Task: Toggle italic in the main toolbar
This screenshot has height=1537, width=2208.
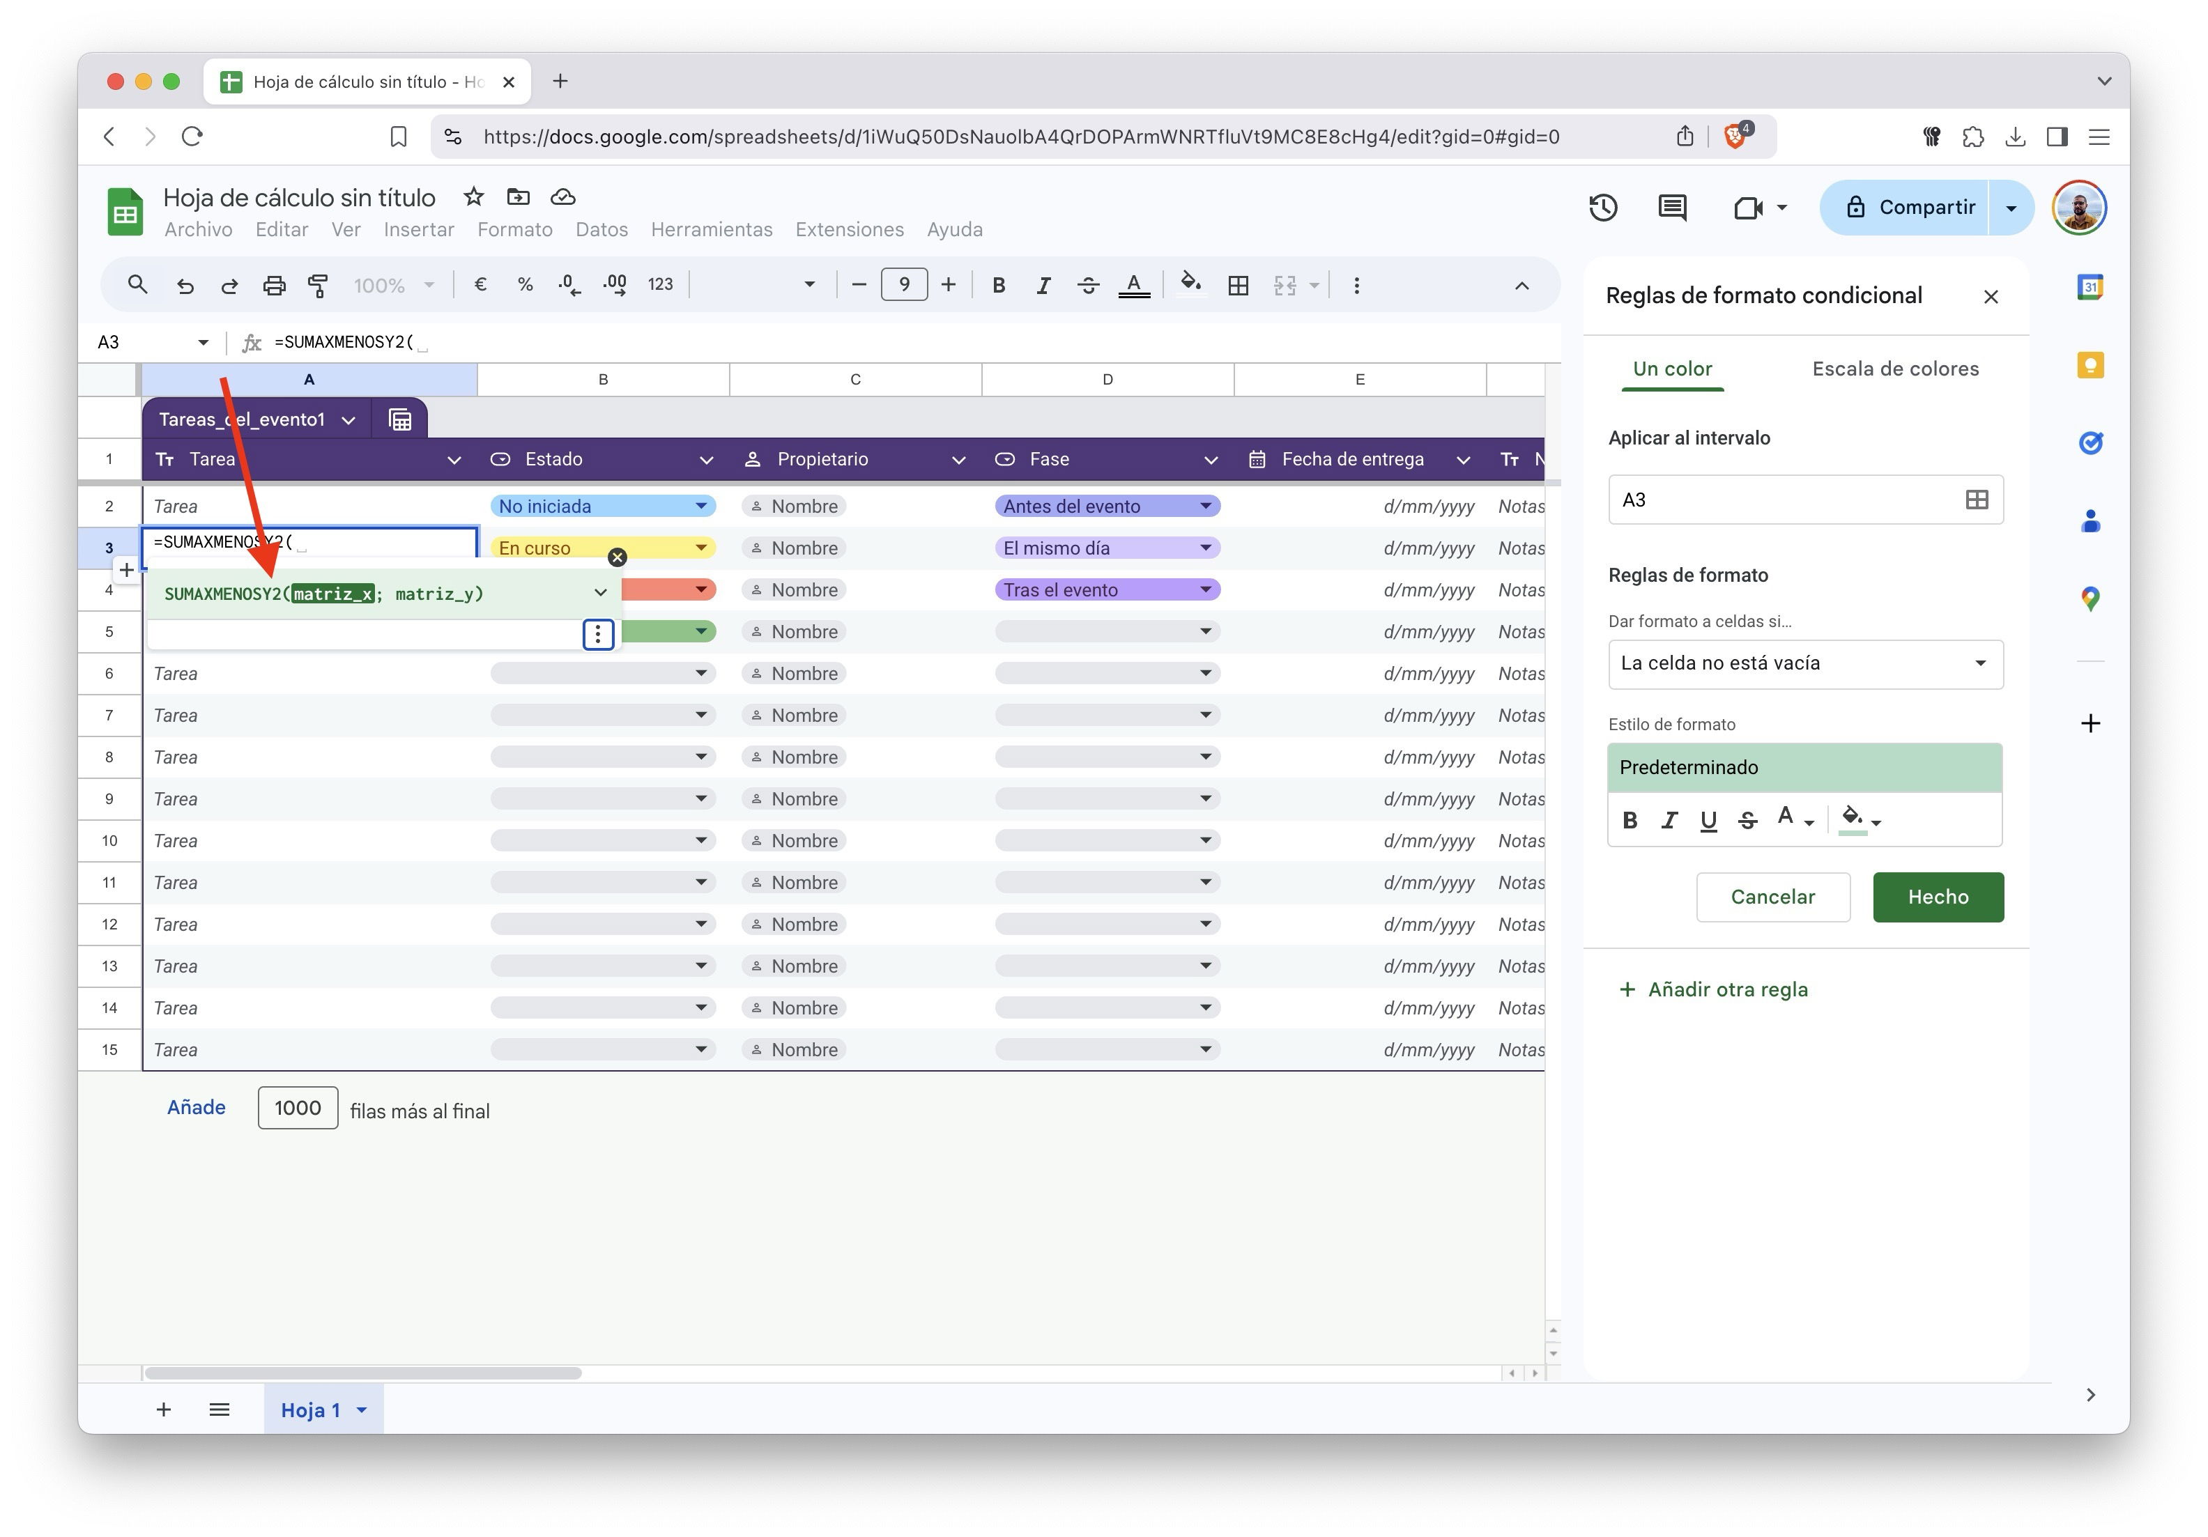Action: pyautogui.click(x=1043, y=286)
